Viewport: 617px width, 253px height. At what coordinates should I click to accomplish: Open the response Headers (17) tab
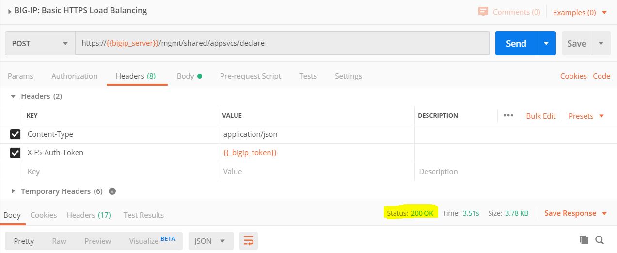pos(89,215)
